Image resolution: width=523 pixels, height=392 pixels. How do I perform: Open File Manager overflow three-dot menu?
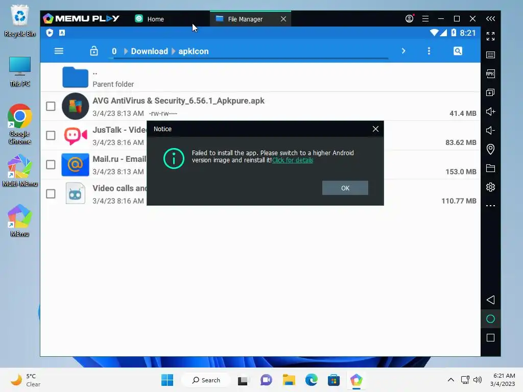click(429, 51)
